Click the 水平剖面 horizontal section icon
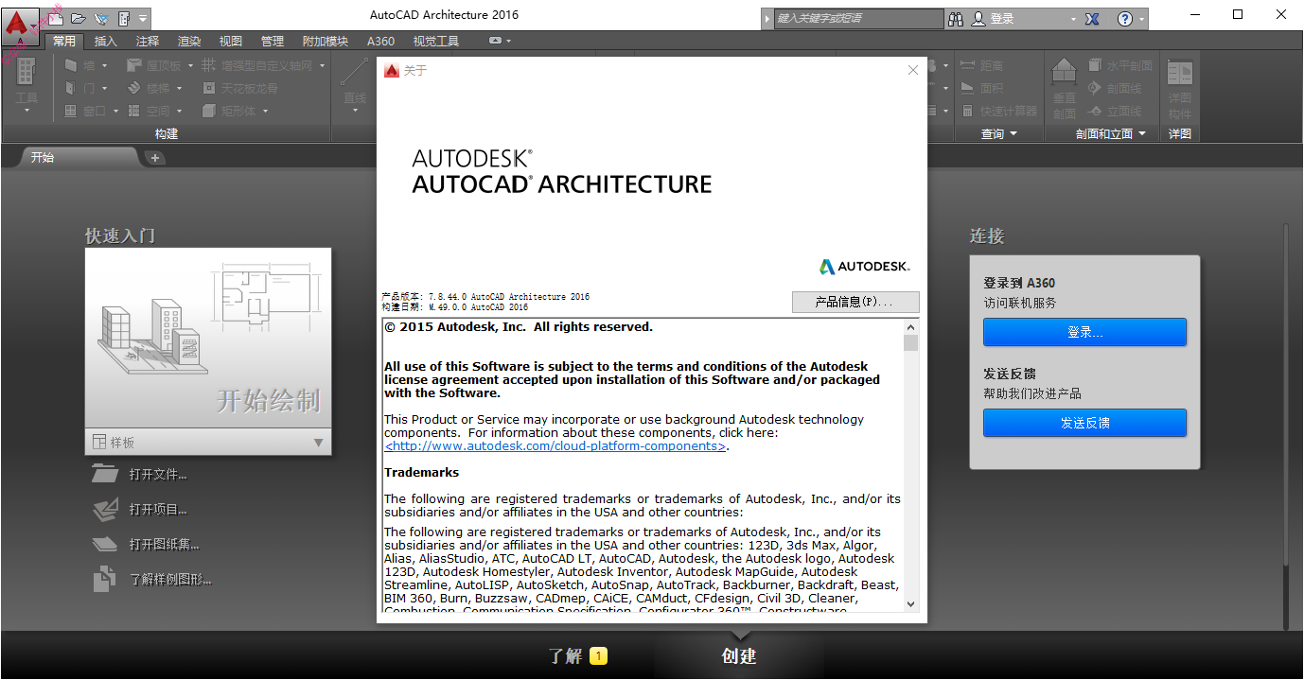Image resolution: width=1304 pixels, height=680 pixels. 1096,65
